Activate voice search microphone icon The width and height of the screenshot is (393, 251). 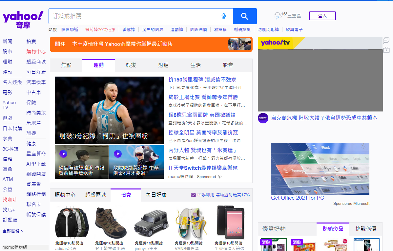(224, 16)
